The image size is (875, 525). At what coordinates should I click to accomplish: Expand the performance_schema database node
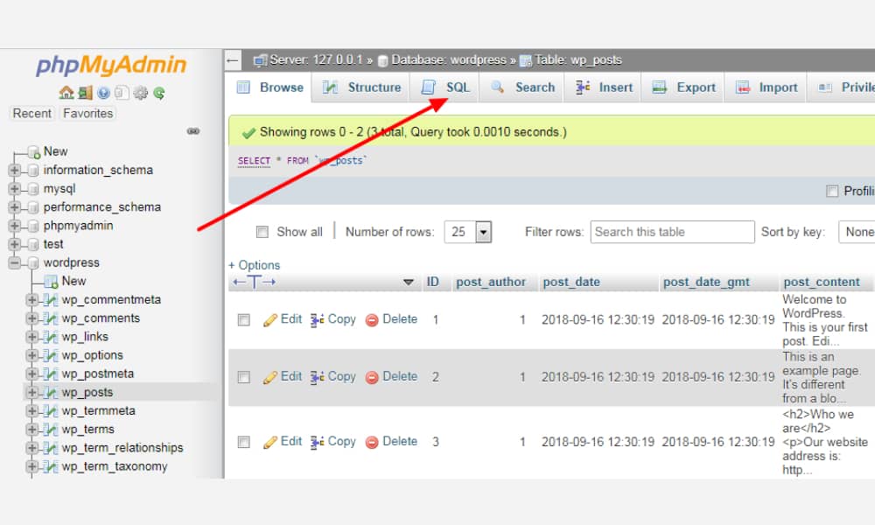point(15,207)
